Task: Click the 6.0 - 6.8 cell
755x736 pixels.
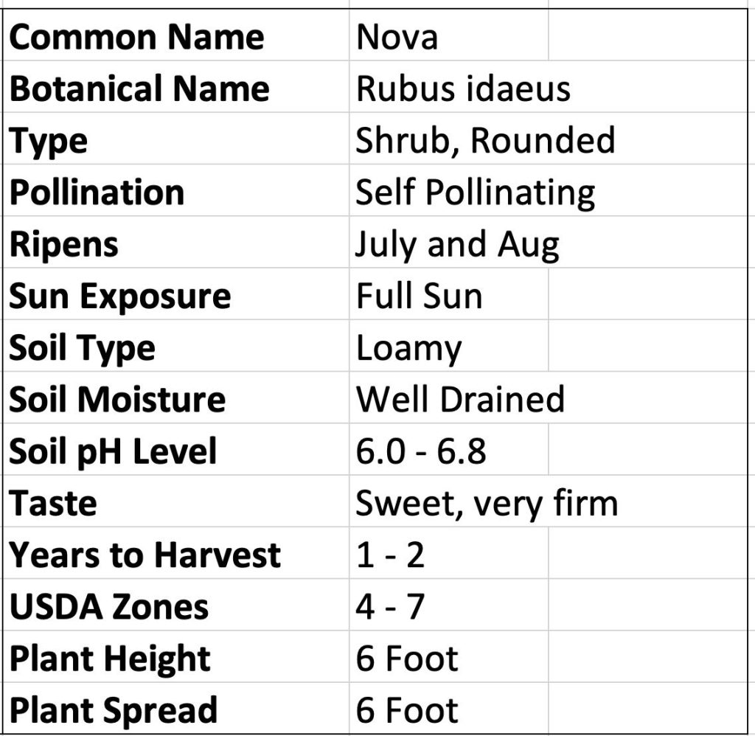Action: pos(449,449)
